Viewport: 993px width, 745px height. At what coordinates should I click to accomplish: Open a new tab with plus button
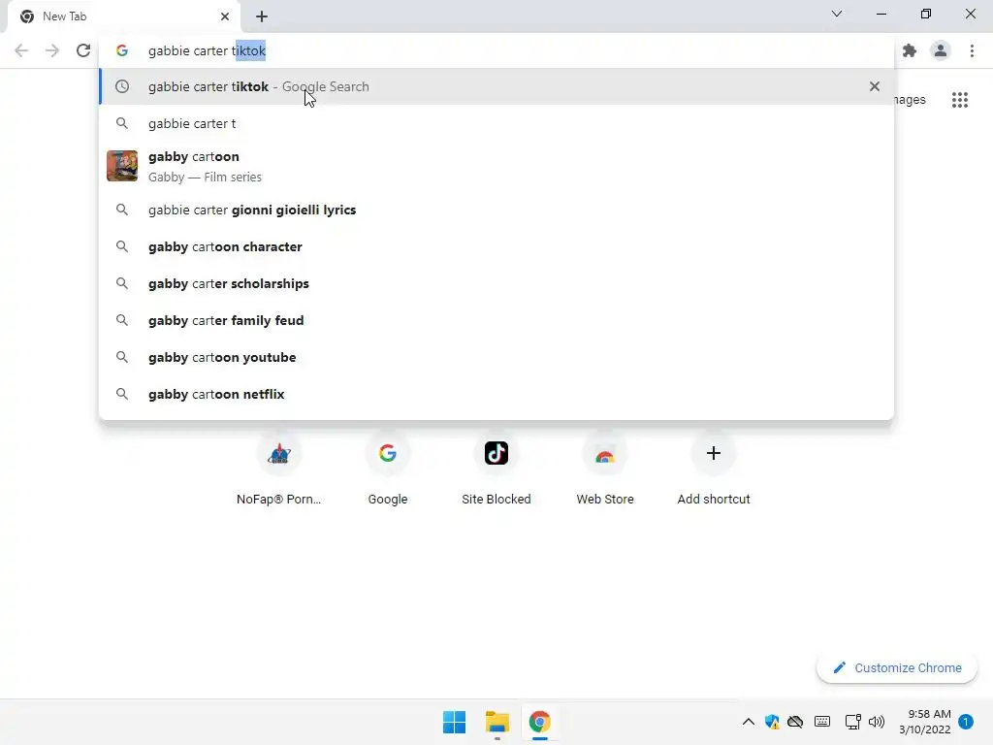(x=262, y=16)
